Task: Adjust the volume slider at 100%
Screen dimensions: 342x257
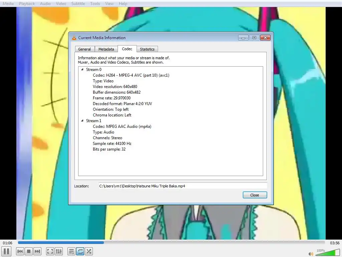Action: pos(327,253)
